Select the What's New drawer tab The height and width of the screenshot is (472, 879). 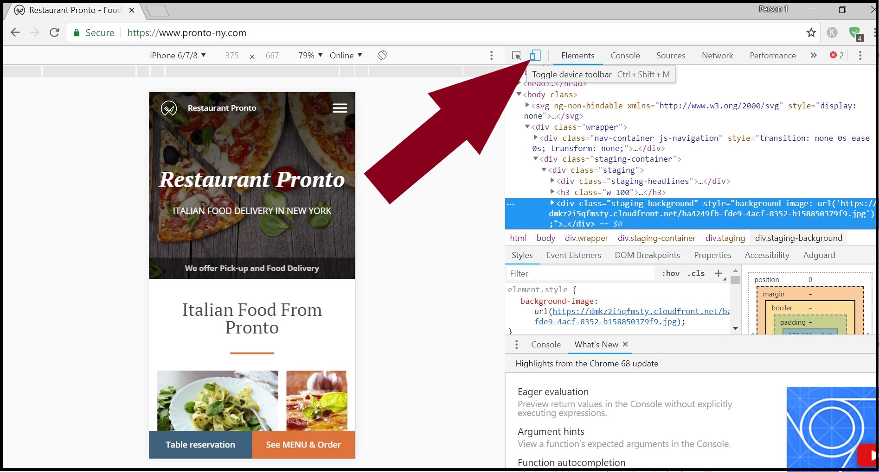597,345
